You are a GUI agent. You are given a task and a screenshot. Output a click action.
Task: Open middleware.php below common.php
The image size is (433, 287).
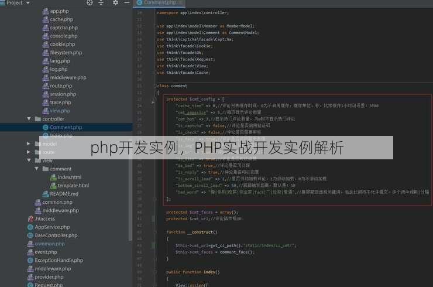tap(60, 210)
